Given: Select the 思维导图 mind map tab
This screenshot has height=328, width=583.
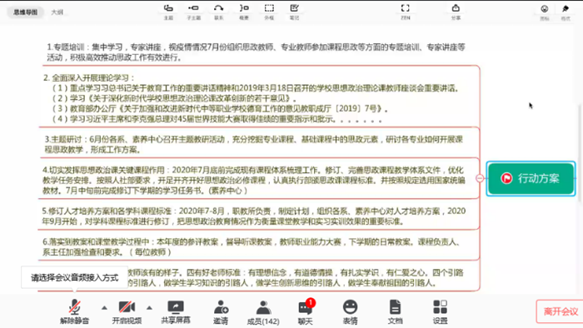Looking at the screenshot, I should pyautogui.click(x=26, y=12).
